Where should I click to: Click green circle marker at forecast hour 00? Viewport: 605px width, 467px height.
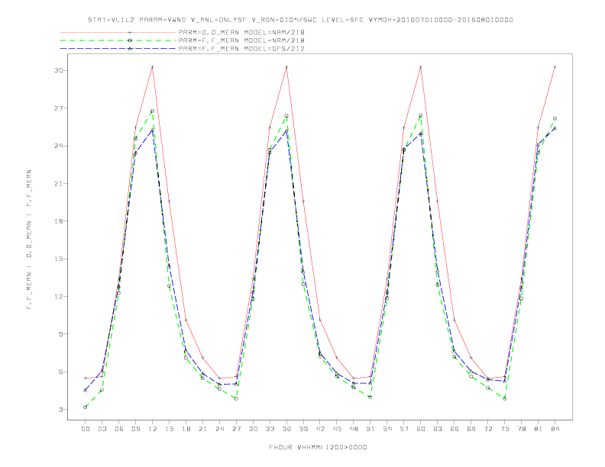(86, 407)
